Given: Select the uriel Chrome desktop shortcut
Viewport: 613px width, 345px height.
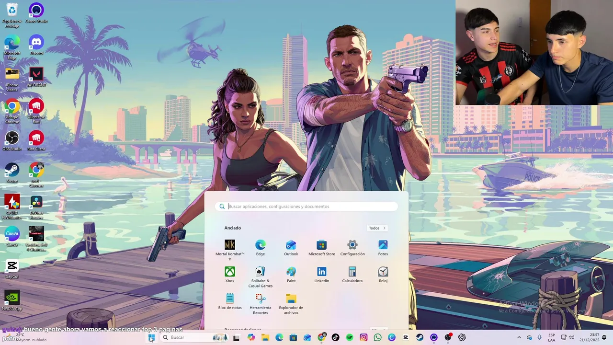Looking at the screenshot, I should (x=36, y=175).
